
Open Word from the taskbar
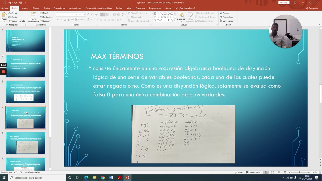click(111, 178)
